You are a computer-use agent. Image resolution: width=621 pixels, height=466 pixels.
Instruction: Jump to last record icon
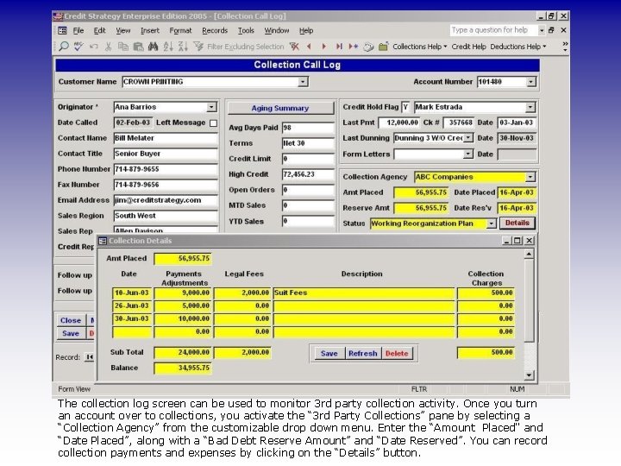pos(339,47)
